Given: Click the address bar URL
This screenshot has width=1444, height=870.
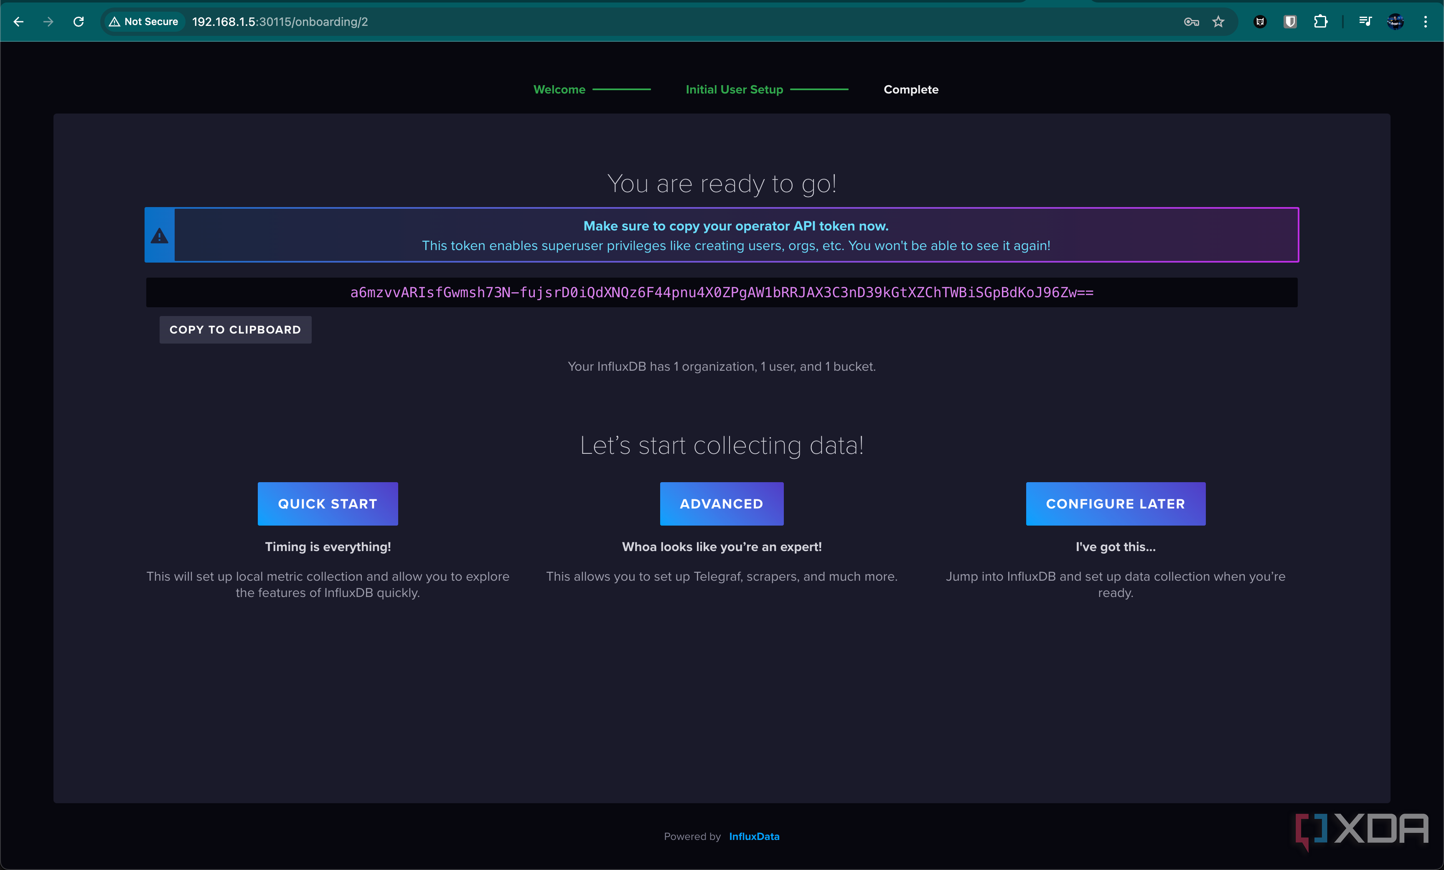Looking at the screenshot, I should pyautogui.click(x=280, y=22).
